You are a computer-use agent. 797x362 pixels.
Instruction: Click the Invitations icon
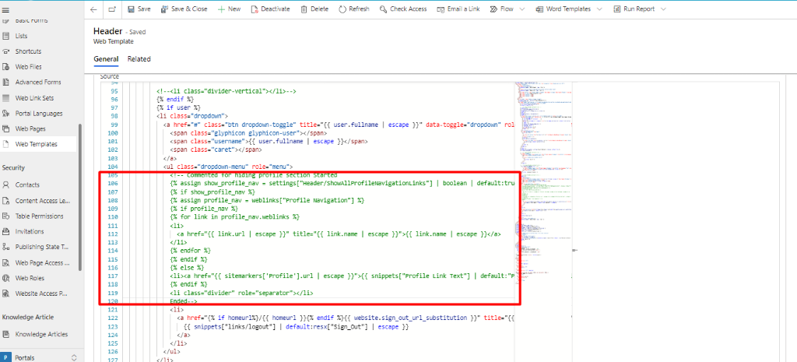[6, 231]
